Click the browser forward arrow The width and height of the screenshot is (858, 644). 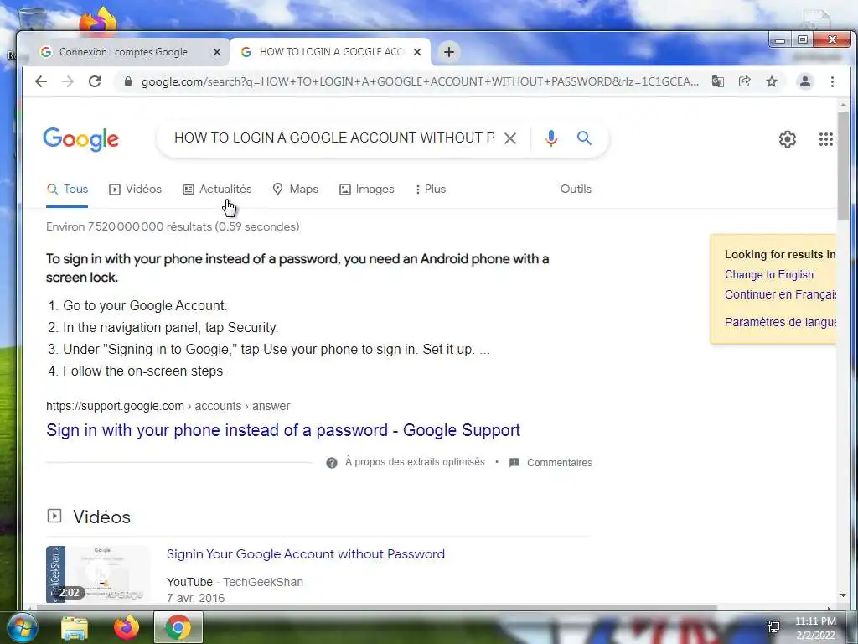click(67, 81)
